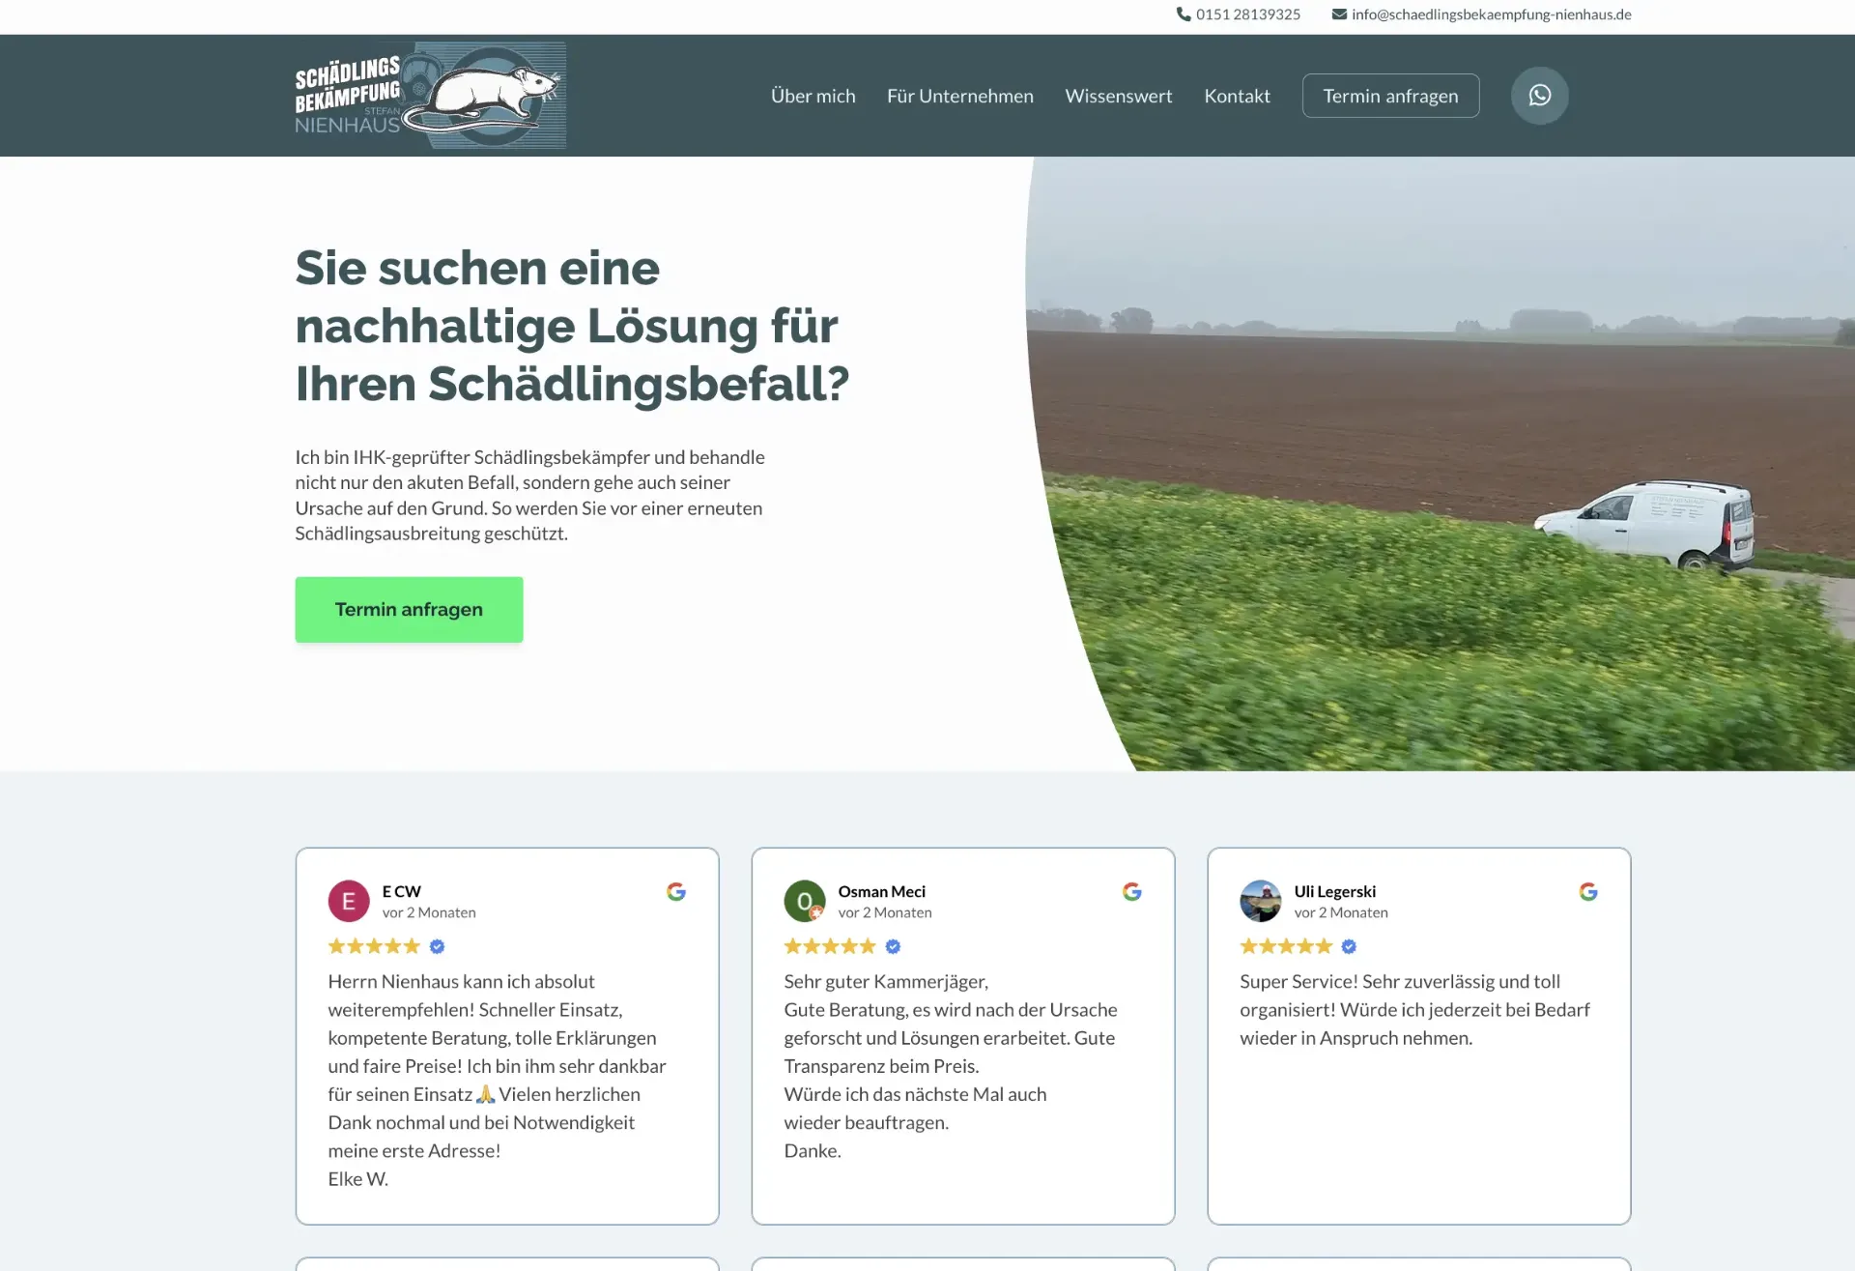
Task: Navigate to Wissenswert
Action: 1118,95
